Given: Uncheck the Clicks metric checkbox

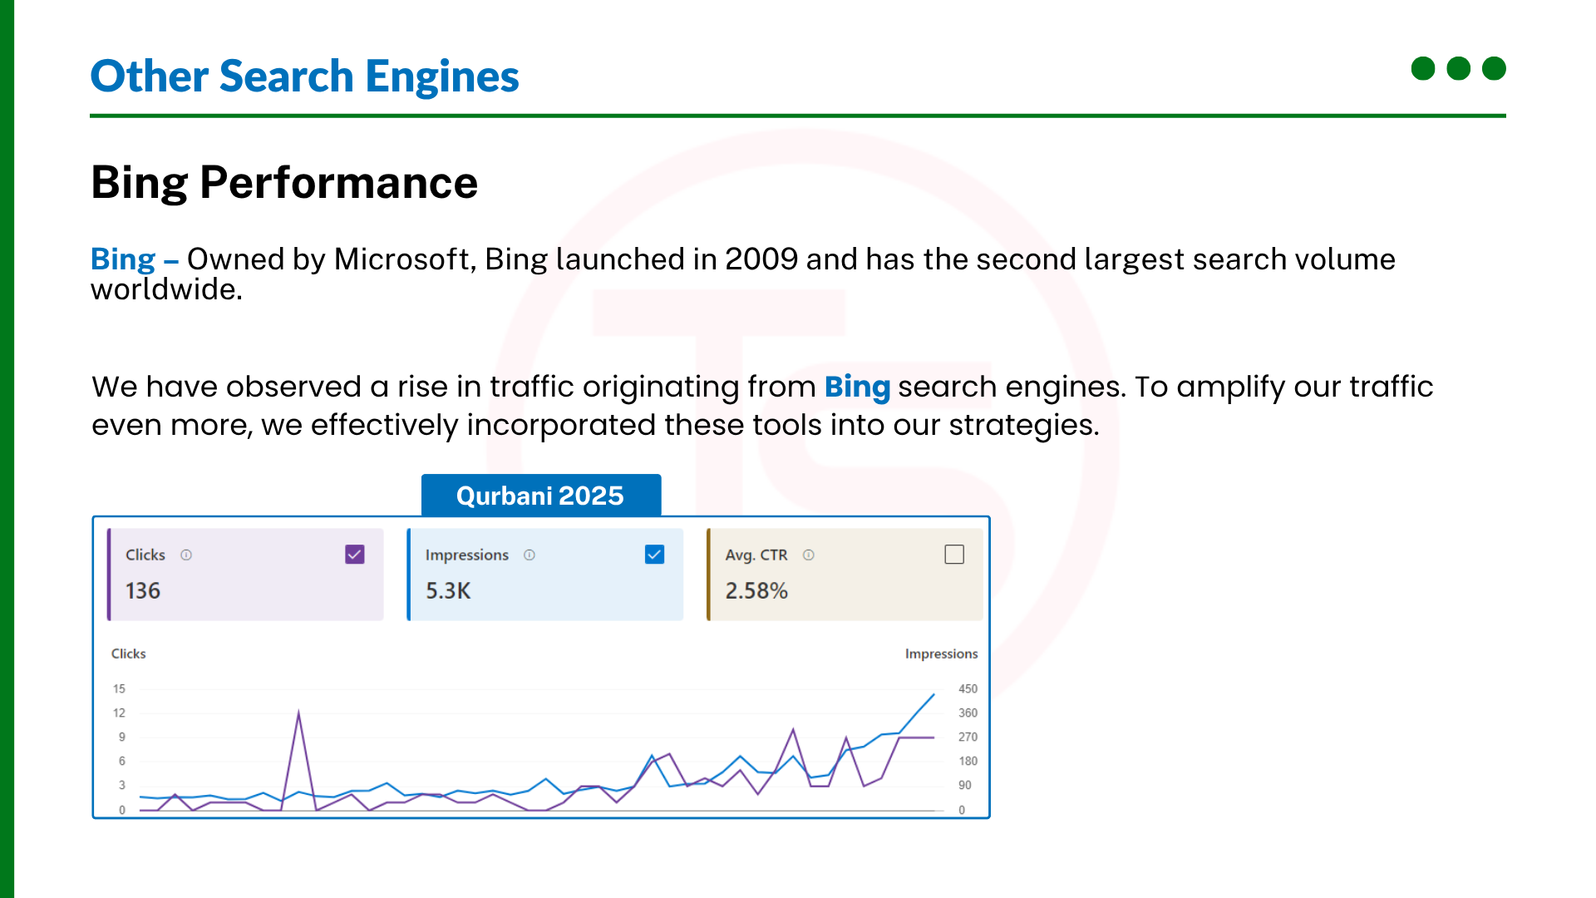Looking at the screenshot, I should coord(355,555).
